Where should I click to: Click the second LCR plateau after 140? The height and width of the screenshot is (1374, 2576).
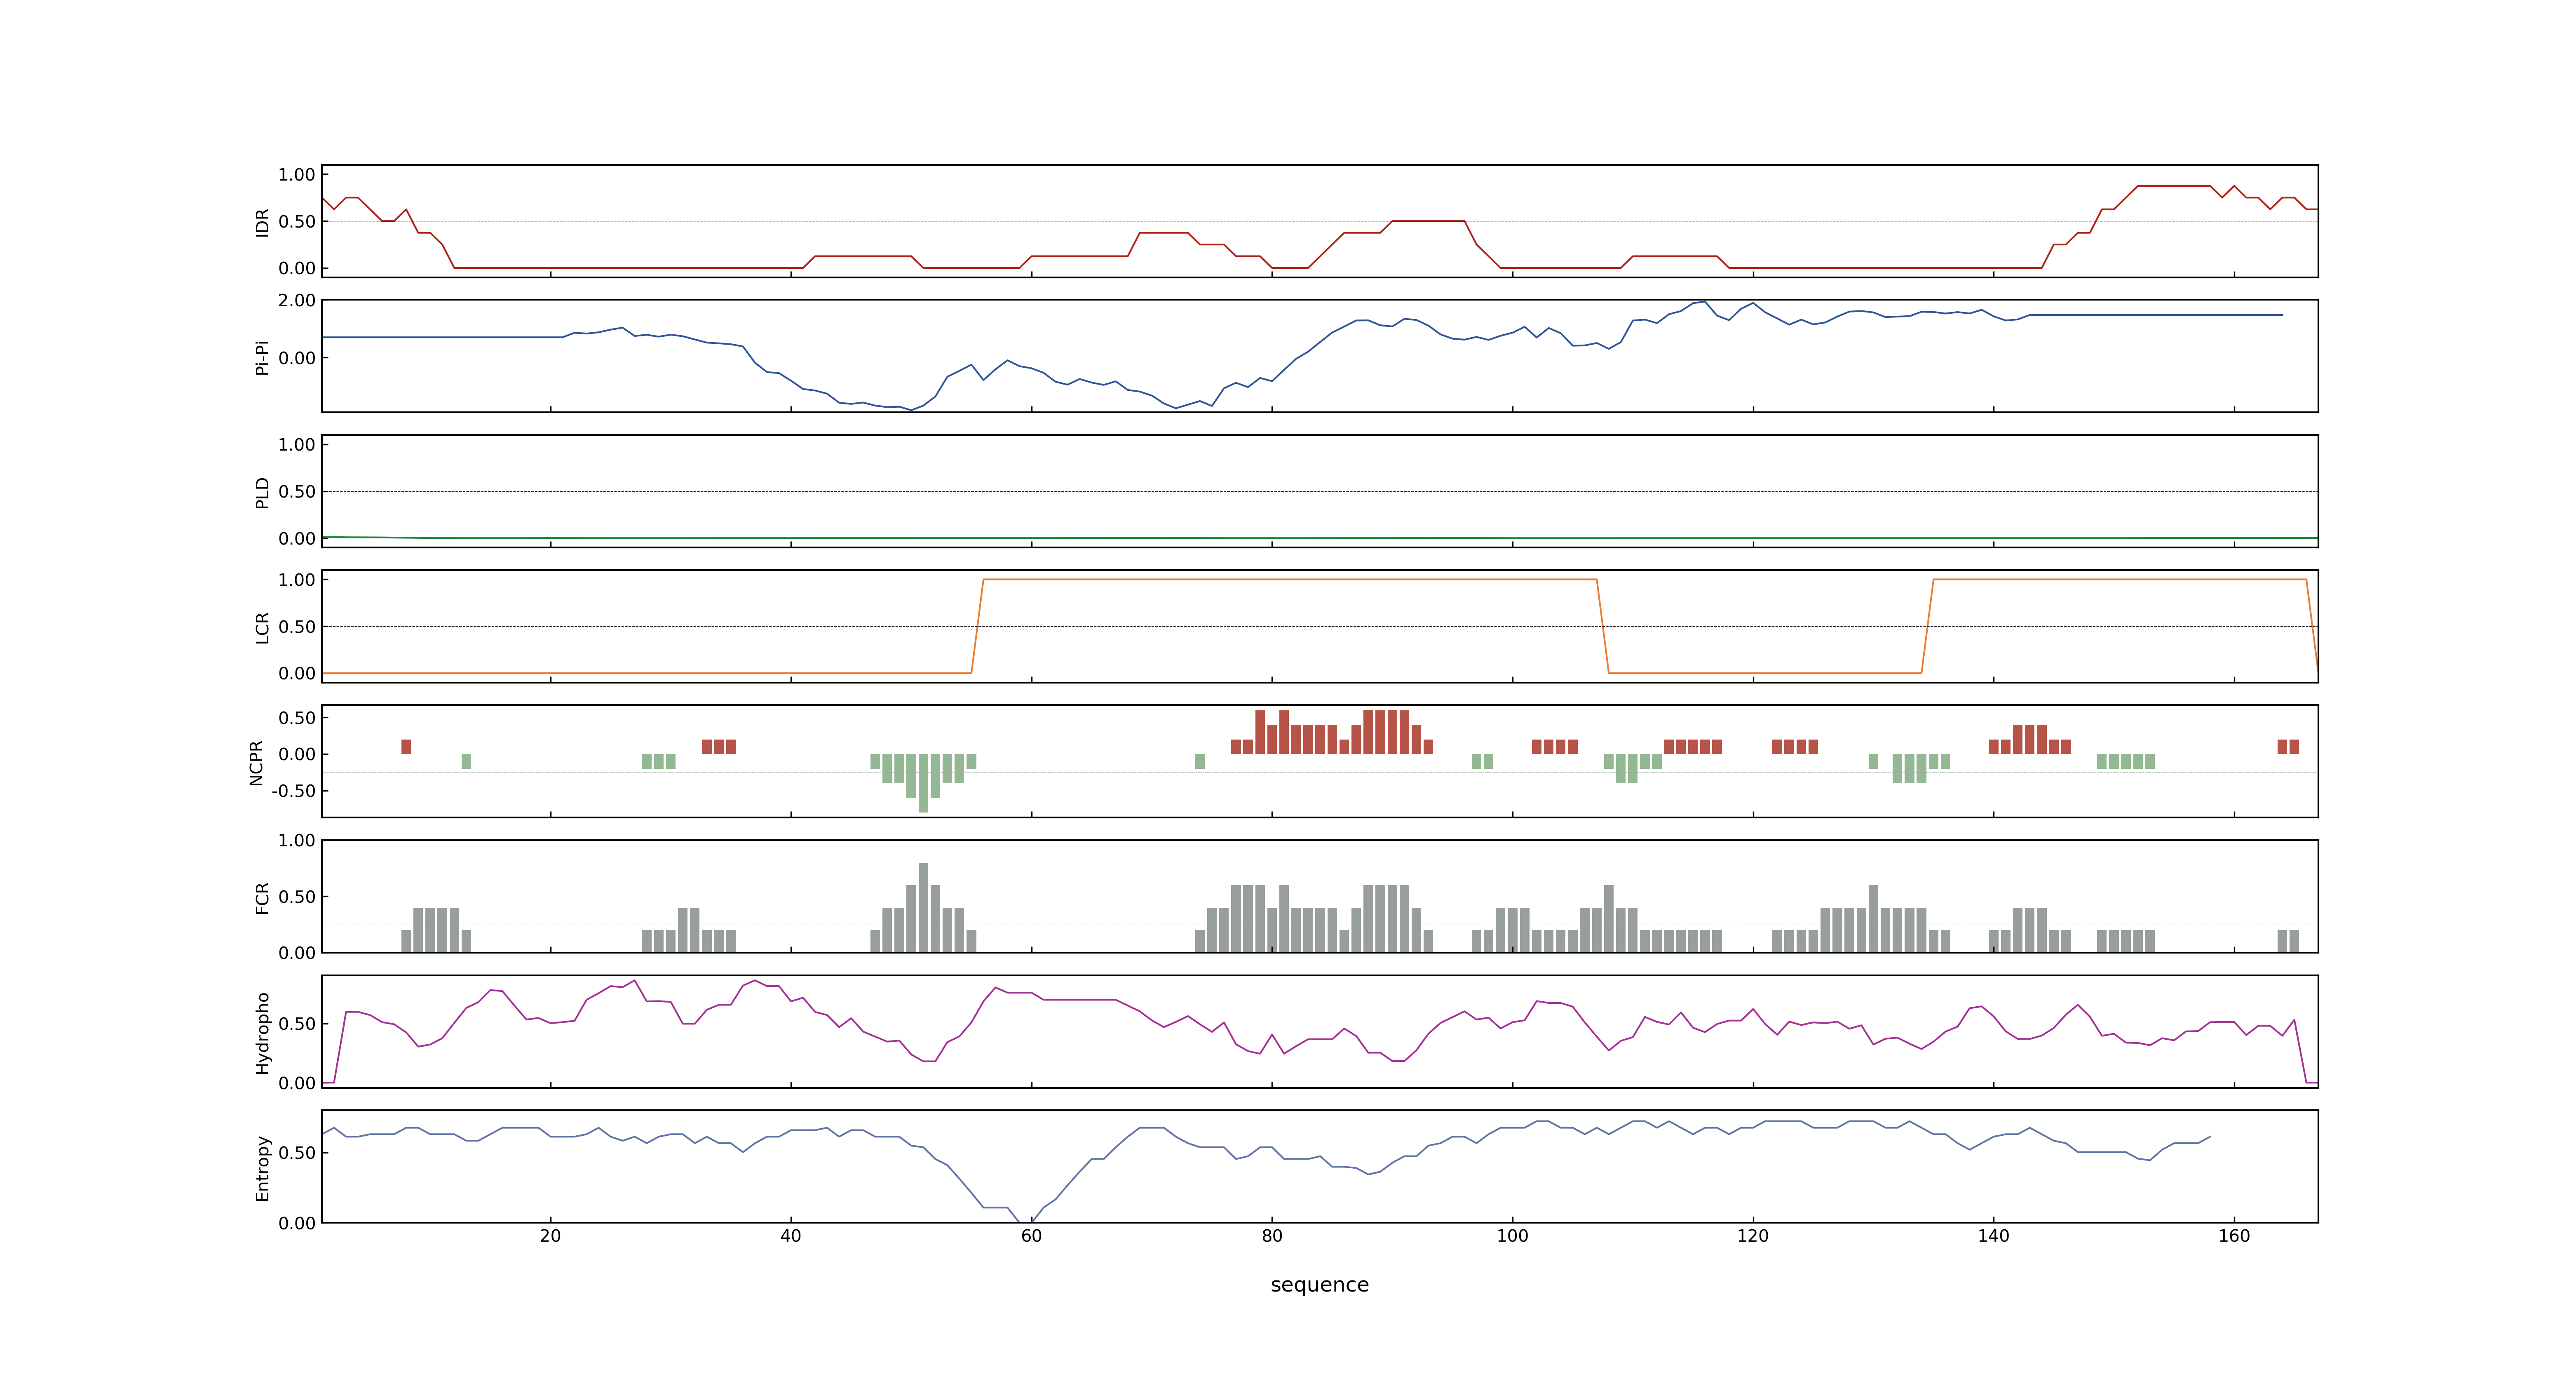pos(2120,579)
